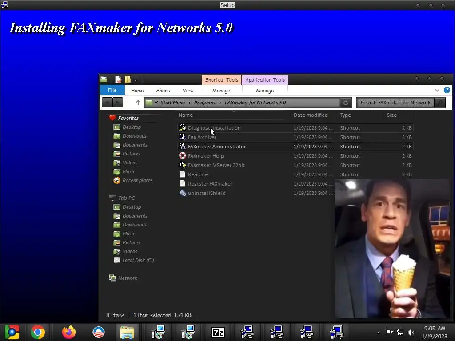Open Documents under This PC
The image size is (455, 341).
135,216
